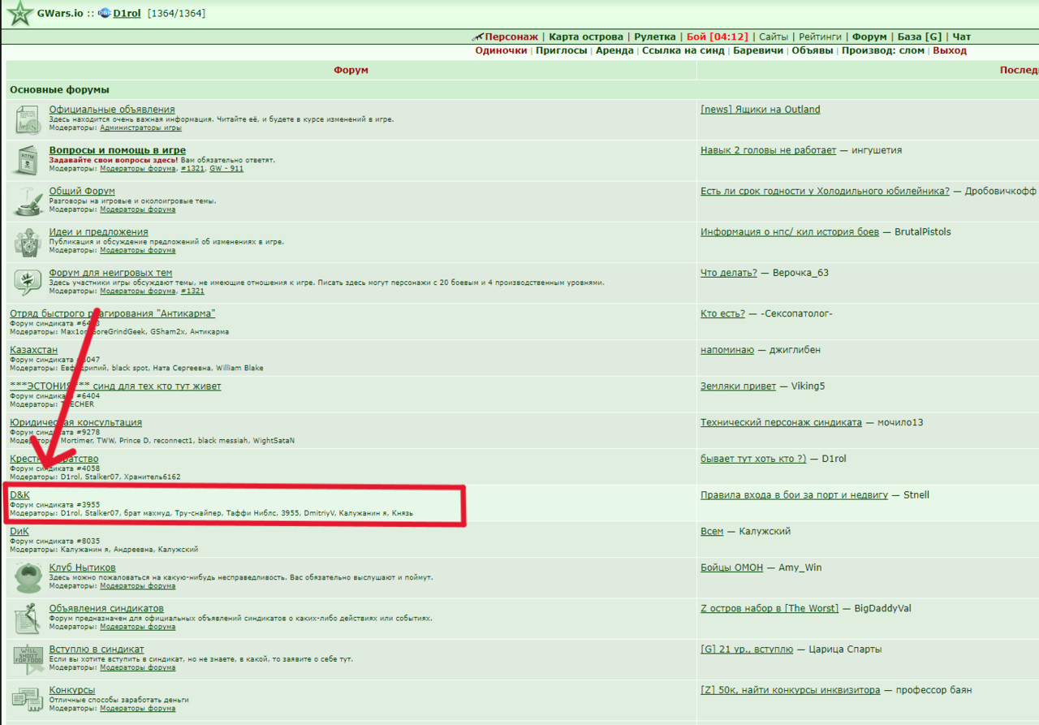Image resolution: width=1039 pixels, height=725 pixels.
Task: Open D1rol profile link in header
Action: [x=127, y=13]
